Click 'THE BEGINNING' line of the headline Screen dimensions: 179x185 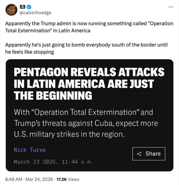(53, 96)
